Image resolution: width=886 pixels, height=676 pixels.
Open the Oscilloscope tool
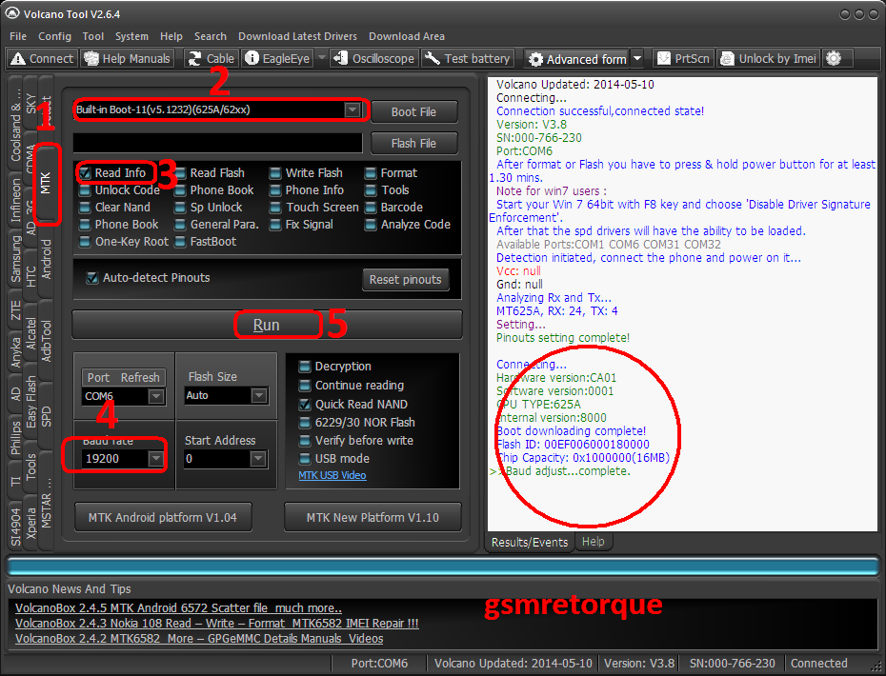coord(339,58)
